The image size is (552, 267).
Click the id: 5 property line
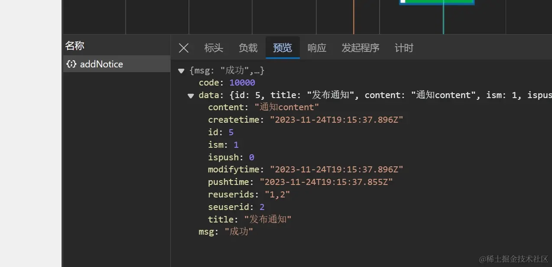point(221,132)
